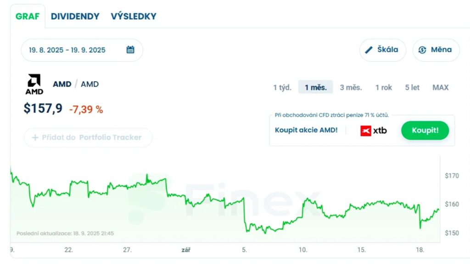
Task: Click the currency swap icon beside Měna
Action: tap(422, 50)
